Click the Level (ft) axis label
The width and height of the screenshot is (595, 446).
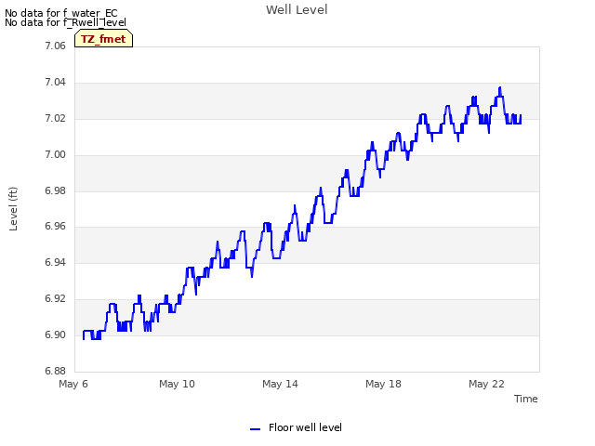tap(13, 209)
